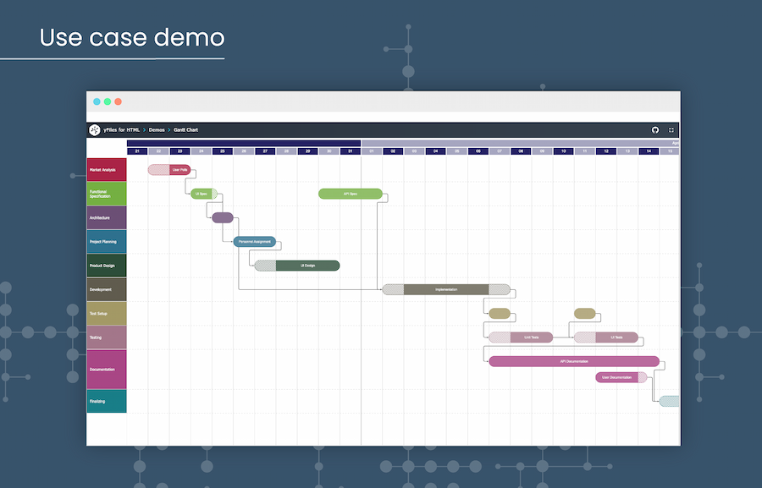Image resolution: width=762 pixels, height=488 pixels.
Task: Select the User Polls milestone shape
Action: click(171, 169)
